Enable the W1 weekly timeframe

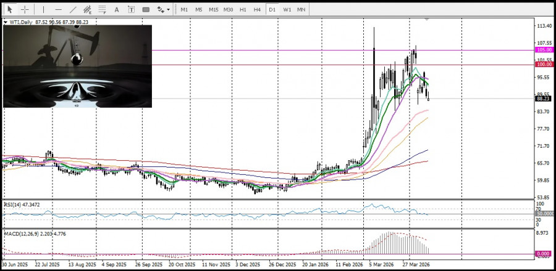(287, 9)
